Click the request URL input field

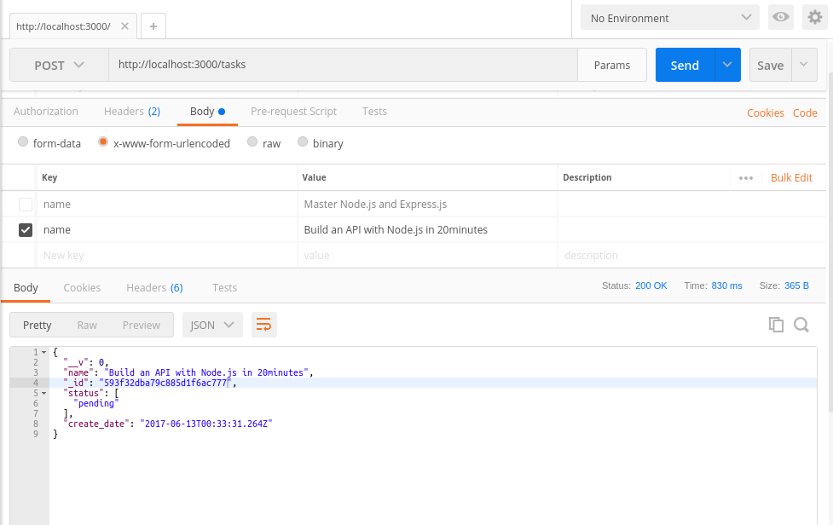(341, 65)
